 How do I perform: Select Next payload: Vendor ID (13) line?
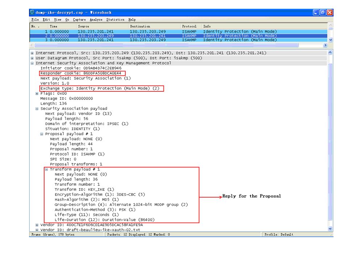[78, 113]
